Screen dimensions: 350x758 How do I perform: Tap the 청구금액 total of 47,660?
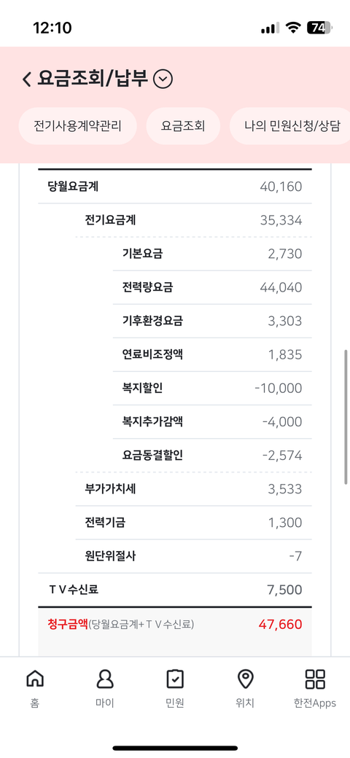click(281, 625)
